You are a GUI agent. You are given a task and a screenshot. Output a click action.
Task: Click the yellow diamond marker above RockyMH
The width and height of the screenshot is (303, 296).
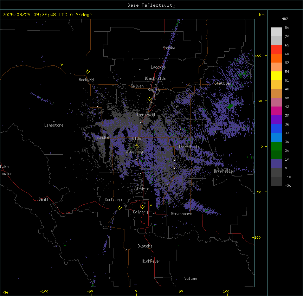point(88,72)
